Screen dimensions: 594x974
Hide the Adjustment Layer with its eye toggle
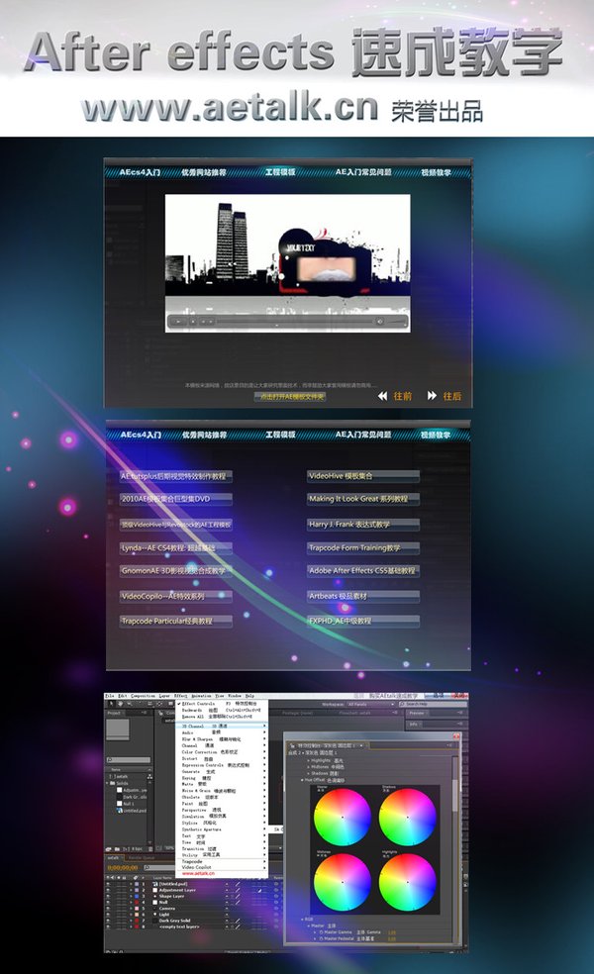[108, 890]
